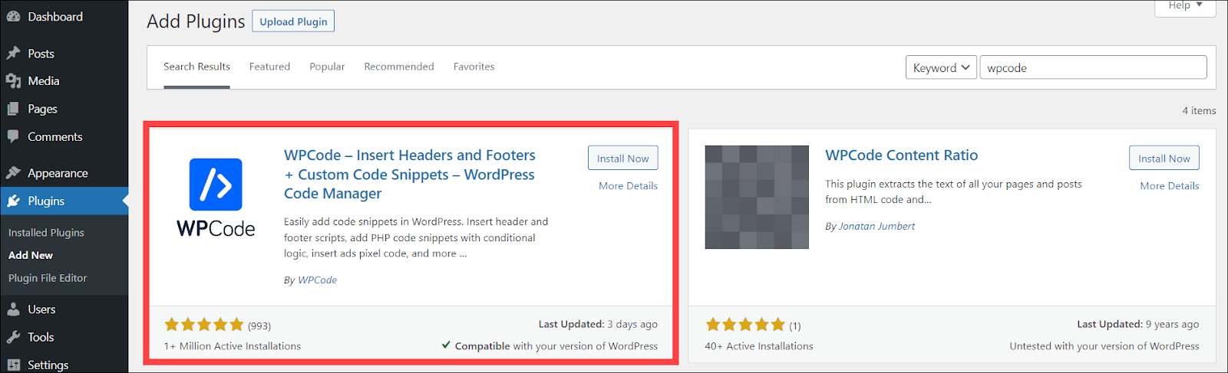Click the WPCode Content Ratio placeholder thumbnail
Screen dimensions: 1228x373
757,197
